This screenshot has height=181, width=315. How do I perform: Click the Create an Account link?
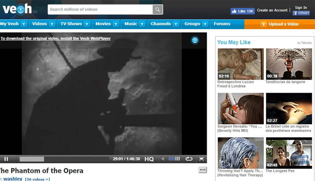pos(272,10)
